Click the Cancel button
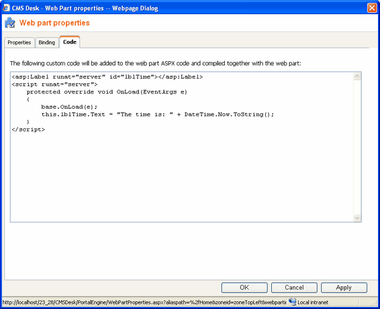 pos(294,288)
